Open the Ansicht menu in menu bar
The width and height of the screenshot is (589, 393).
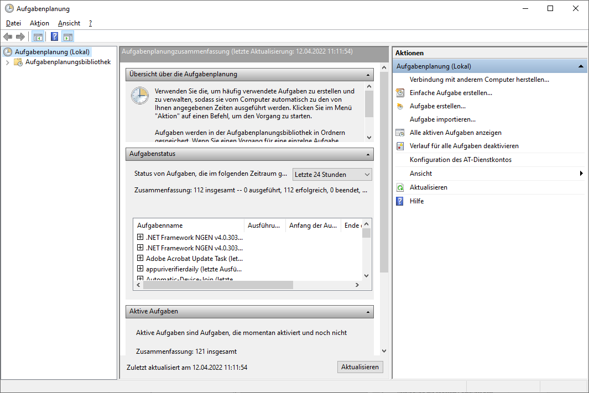click(69, 23)
